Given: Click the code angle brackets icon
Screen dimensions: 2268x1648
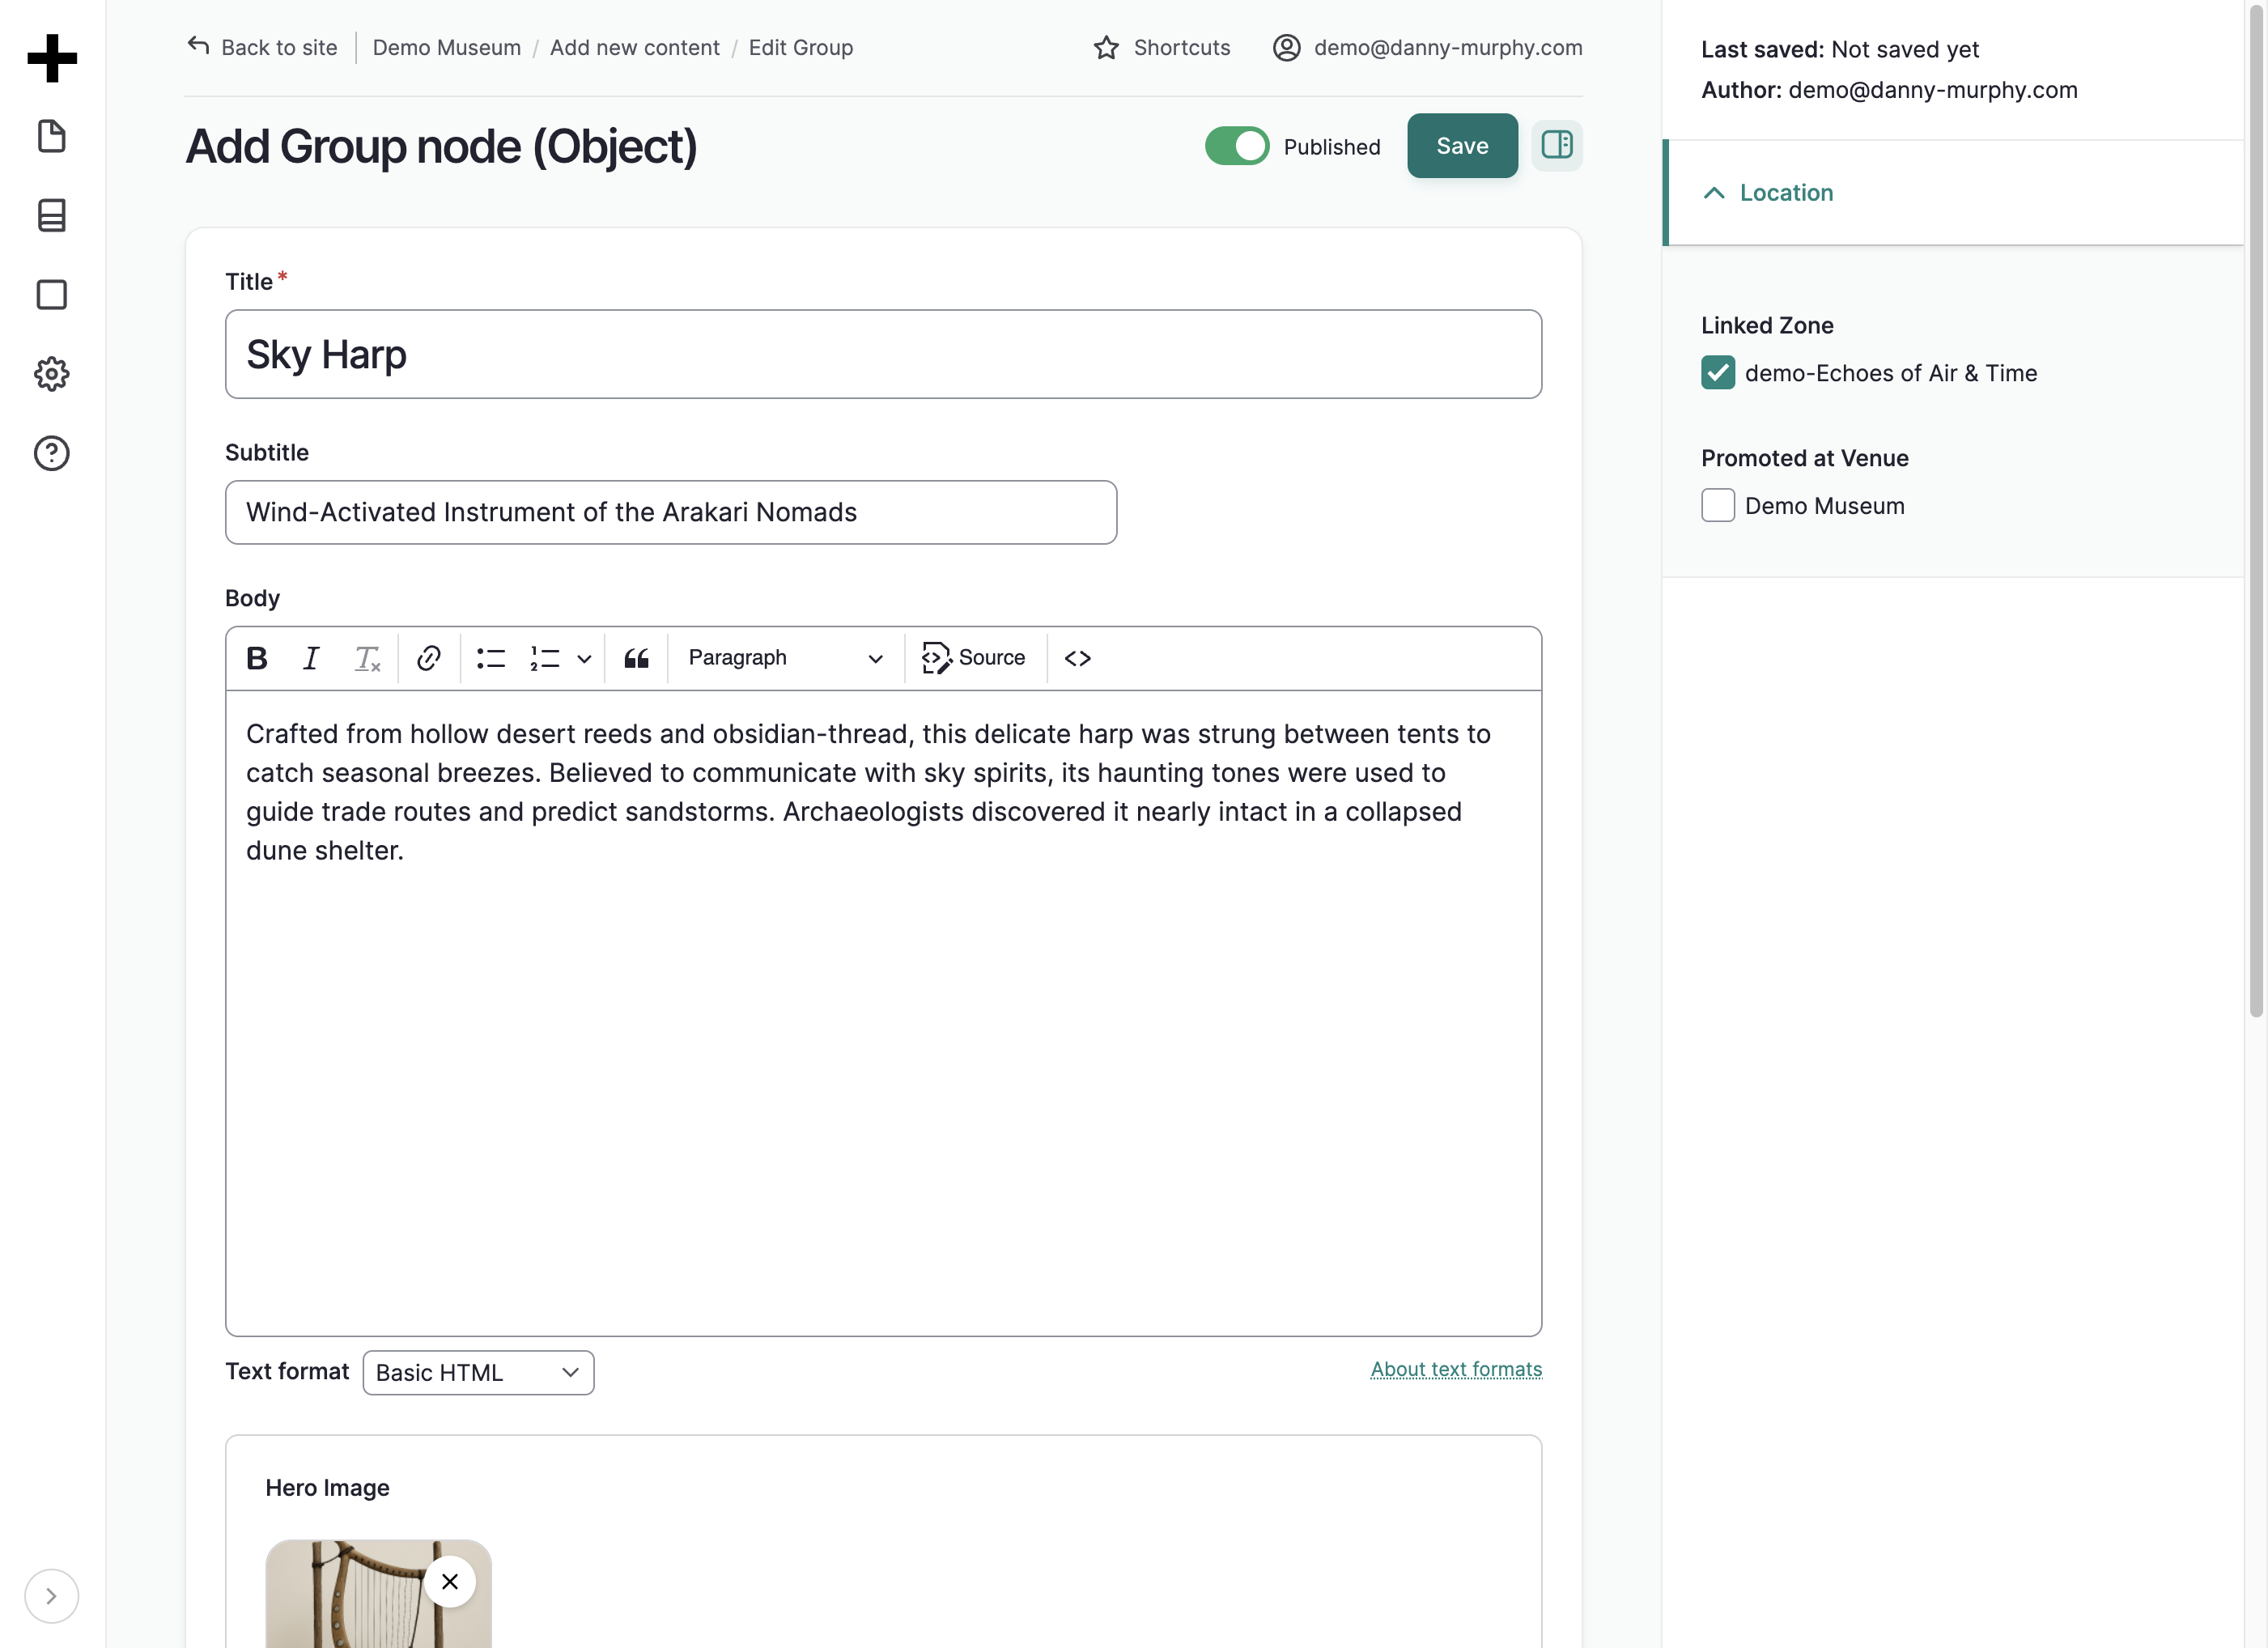Looking at the screenshot, I should point(1078,658).
